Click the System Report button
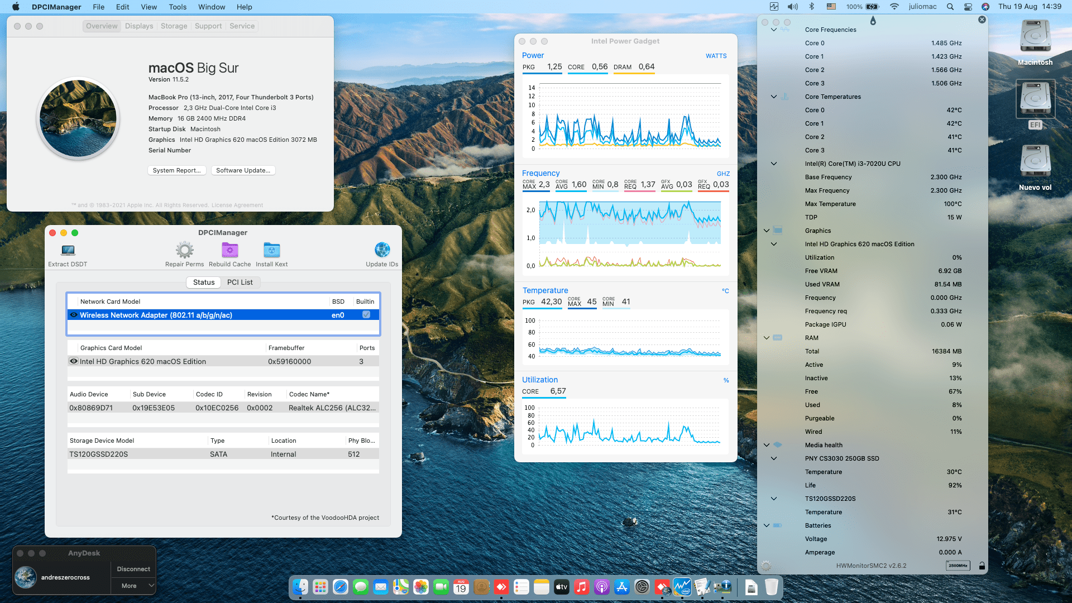The height and width of the screenshot is (603, 1072). click(x=177, y=170)
